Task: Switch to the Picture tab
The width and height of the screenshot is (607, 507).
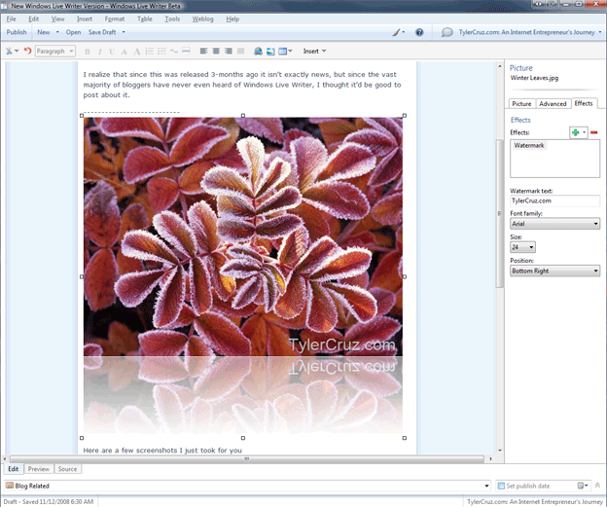Action: click(x=521, y=104)
